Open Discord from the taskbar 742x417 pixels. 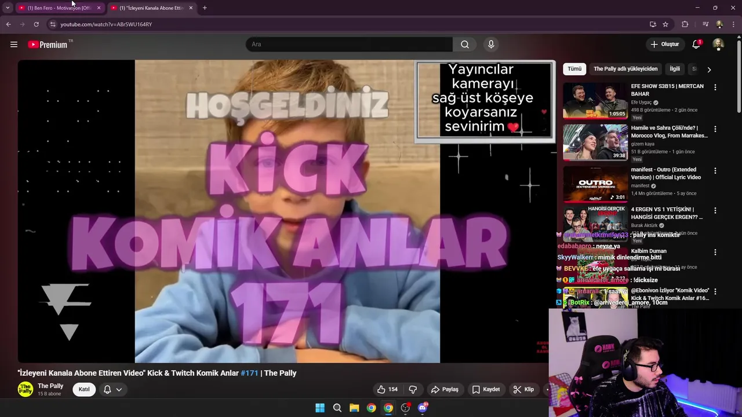pos(423,408)
